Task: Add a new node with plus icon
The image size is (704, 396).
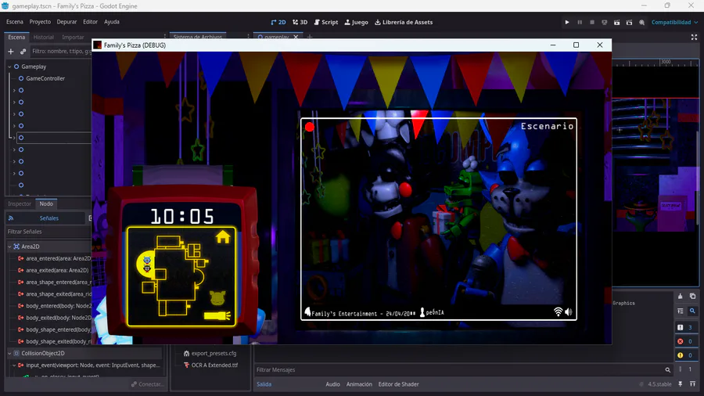Action: [x=11, y=52]
